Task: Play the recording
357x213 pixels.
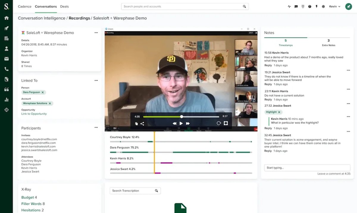Action: tap(181, 123)
